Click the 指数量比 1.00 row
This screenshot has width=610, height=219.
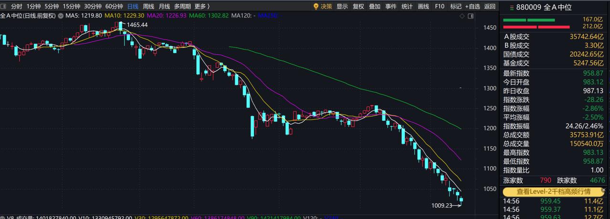(555, 170)
